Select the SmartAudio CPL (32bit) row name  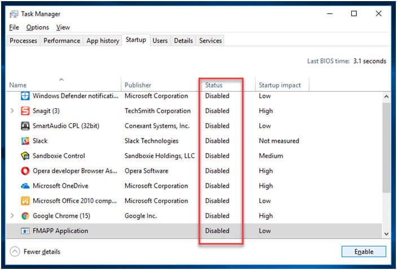click(66, 126)
